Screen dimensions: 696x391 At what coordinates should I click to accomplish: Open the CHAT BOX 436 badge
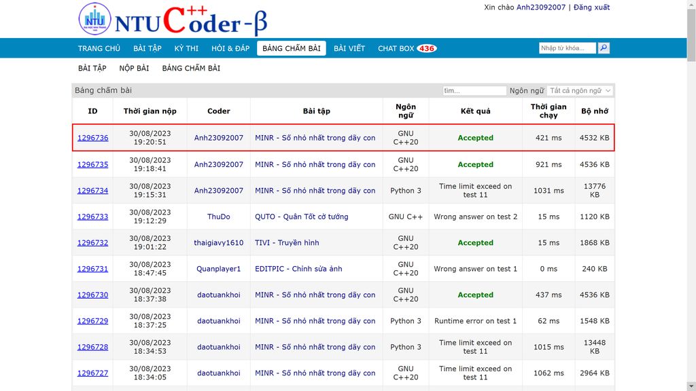[427, 48]
